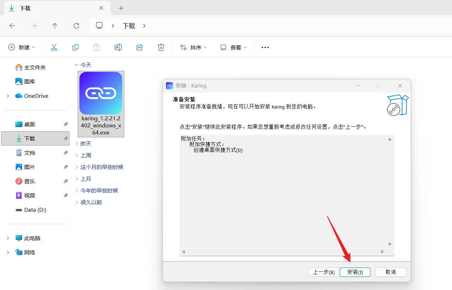Image resolution: width=452 pixels, height=290 pixels.
Task: Click the Karing icon in installer title bar
Action: pos(170,86)
